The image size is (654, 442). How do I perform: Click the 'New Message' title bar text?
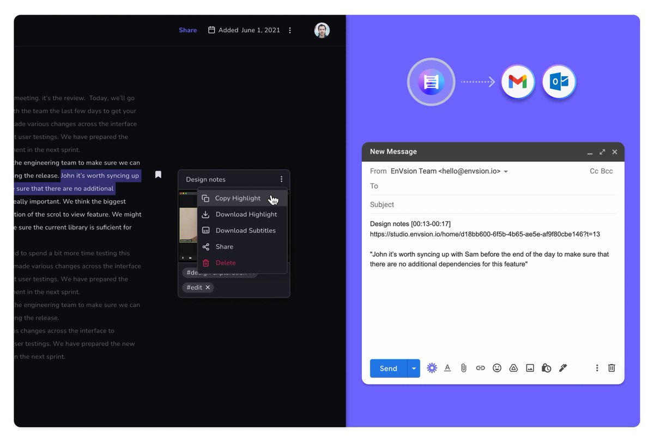pyautogui.click(x=393, y=152)
